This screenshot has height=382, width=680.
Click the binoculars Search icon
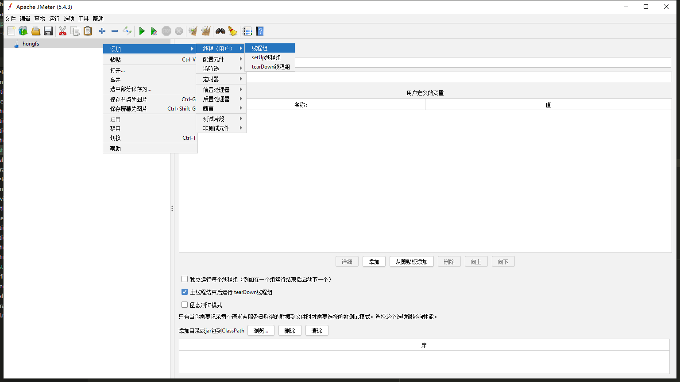[220, 31]
